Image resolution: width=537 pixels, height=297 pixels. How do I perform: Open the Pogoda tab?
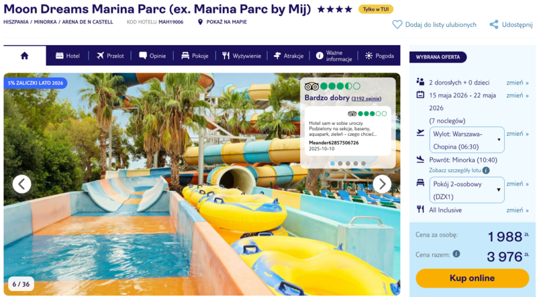379,56
